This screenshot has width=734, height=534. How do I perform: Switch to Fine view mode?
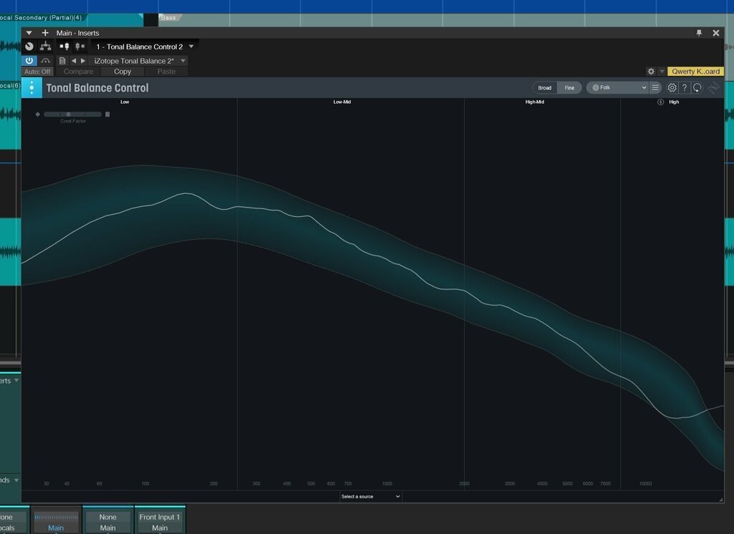[x=569, y=88]
